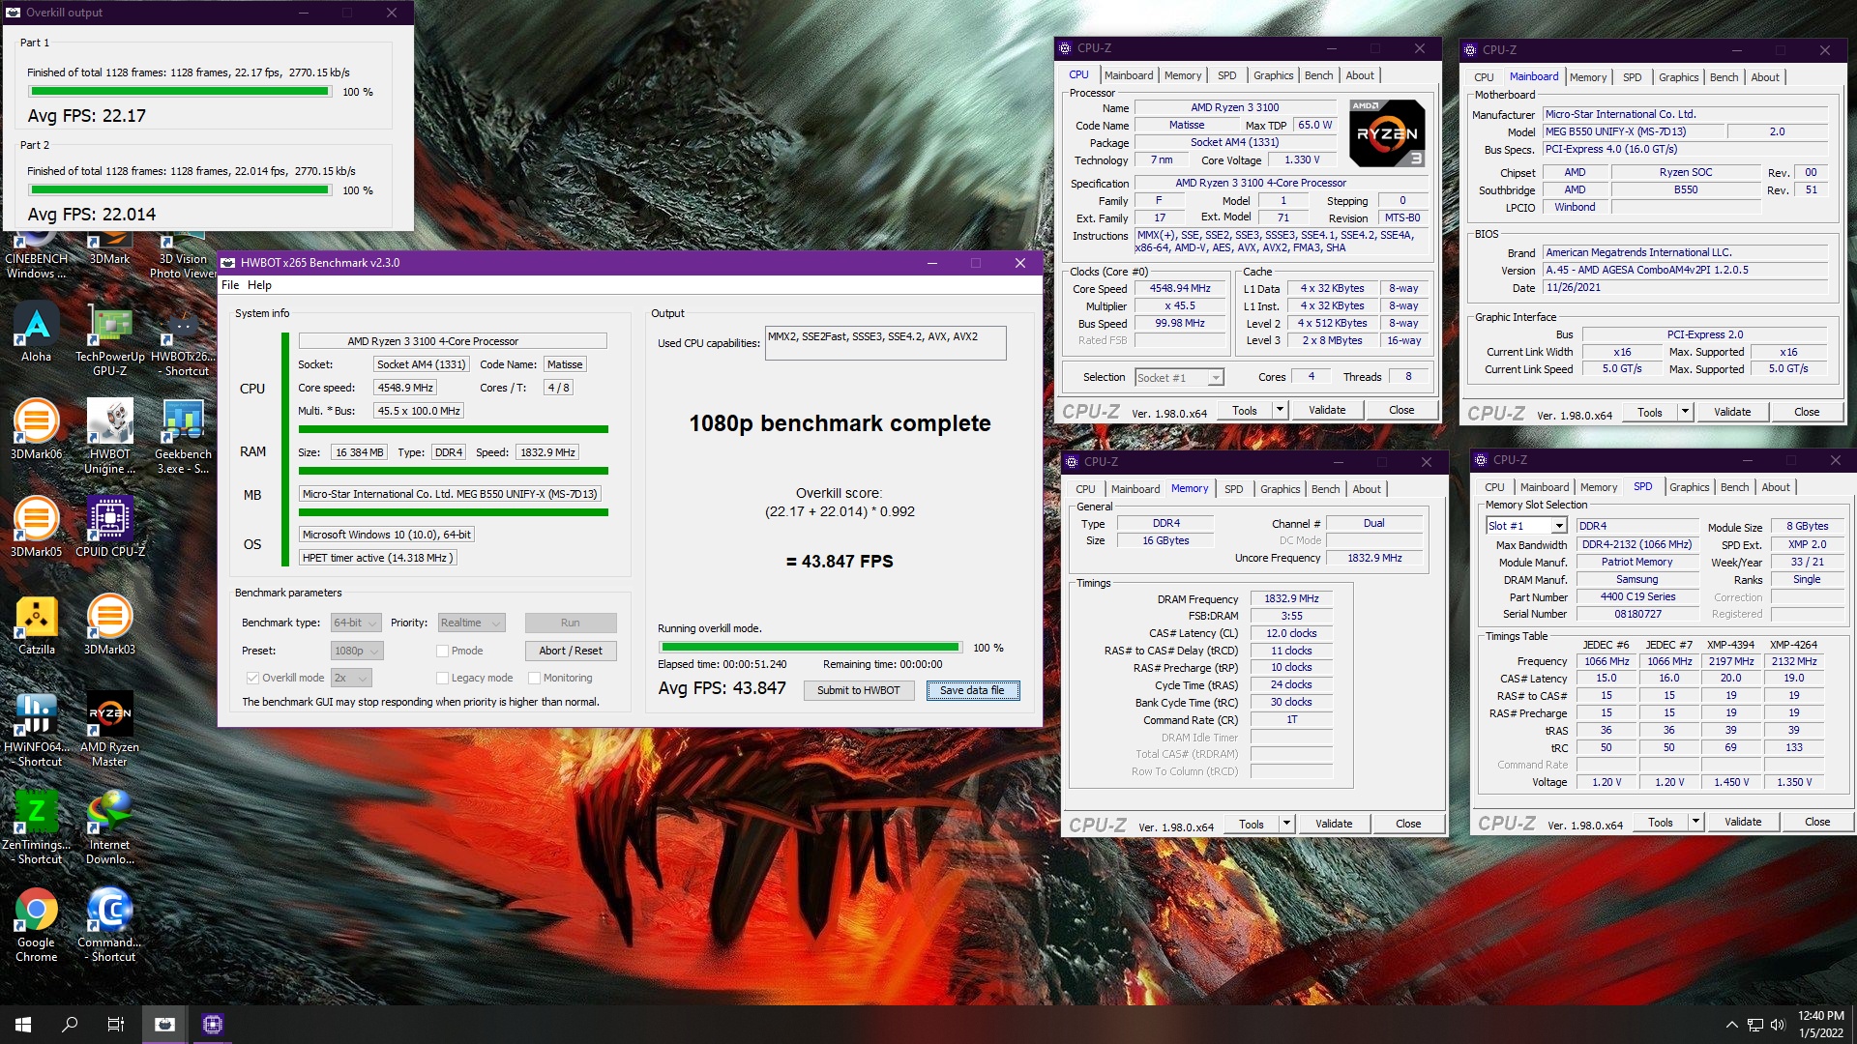This screenshot has width=1857, height=1044.
Task: Launch Google Chrome from desktop
Action: pyautogui.click(x=37, y=925)
